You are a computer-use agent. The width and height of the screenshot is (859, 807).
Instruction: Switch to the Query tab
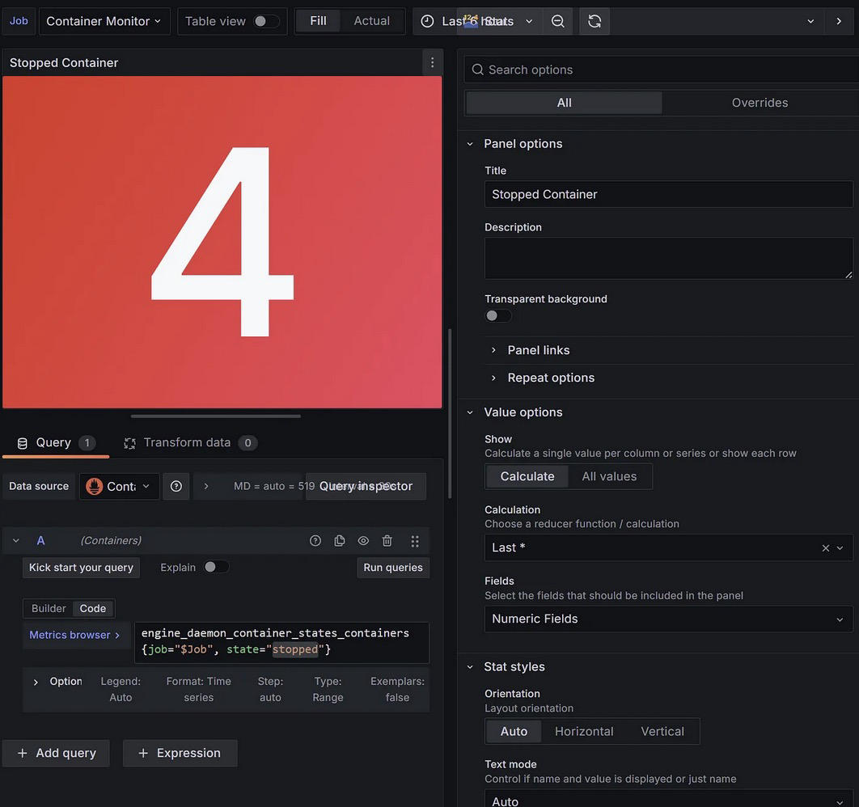pos(56,443)
